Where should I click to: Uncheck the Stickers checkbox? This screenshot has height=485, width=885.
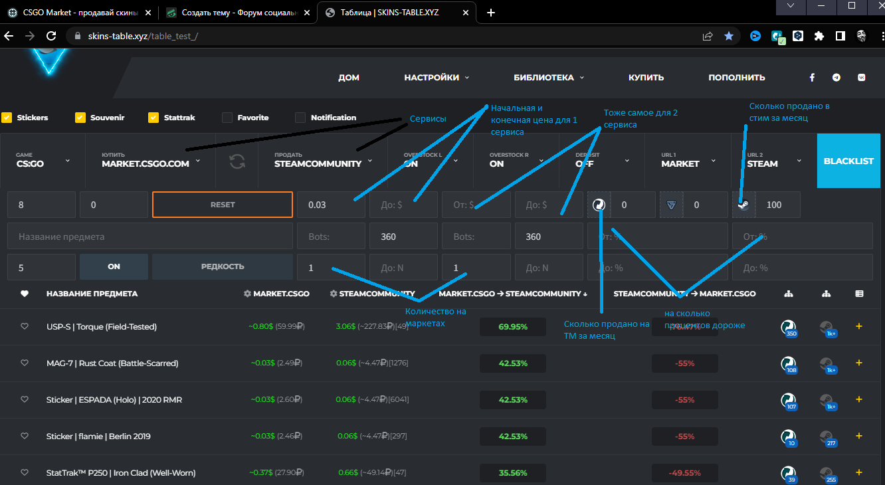7,118
